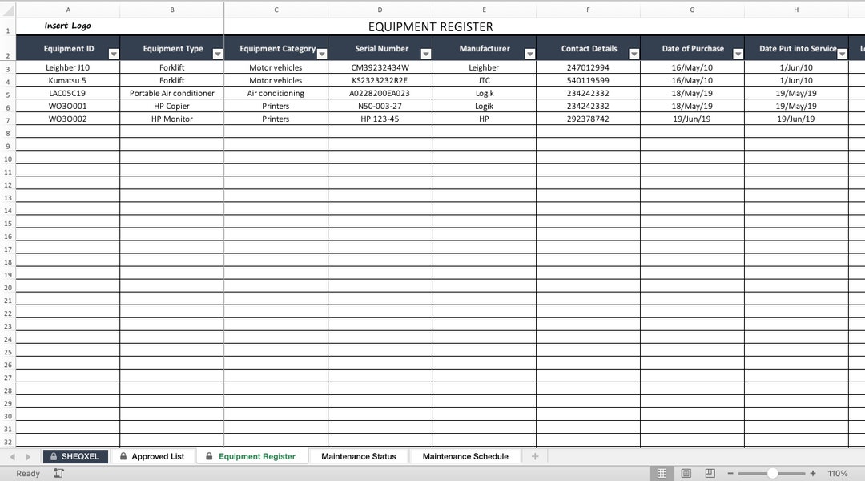Click the zoom out minus icon
Image resolution: width=865 pixels, height=481 pixels.
pos(730,473)
